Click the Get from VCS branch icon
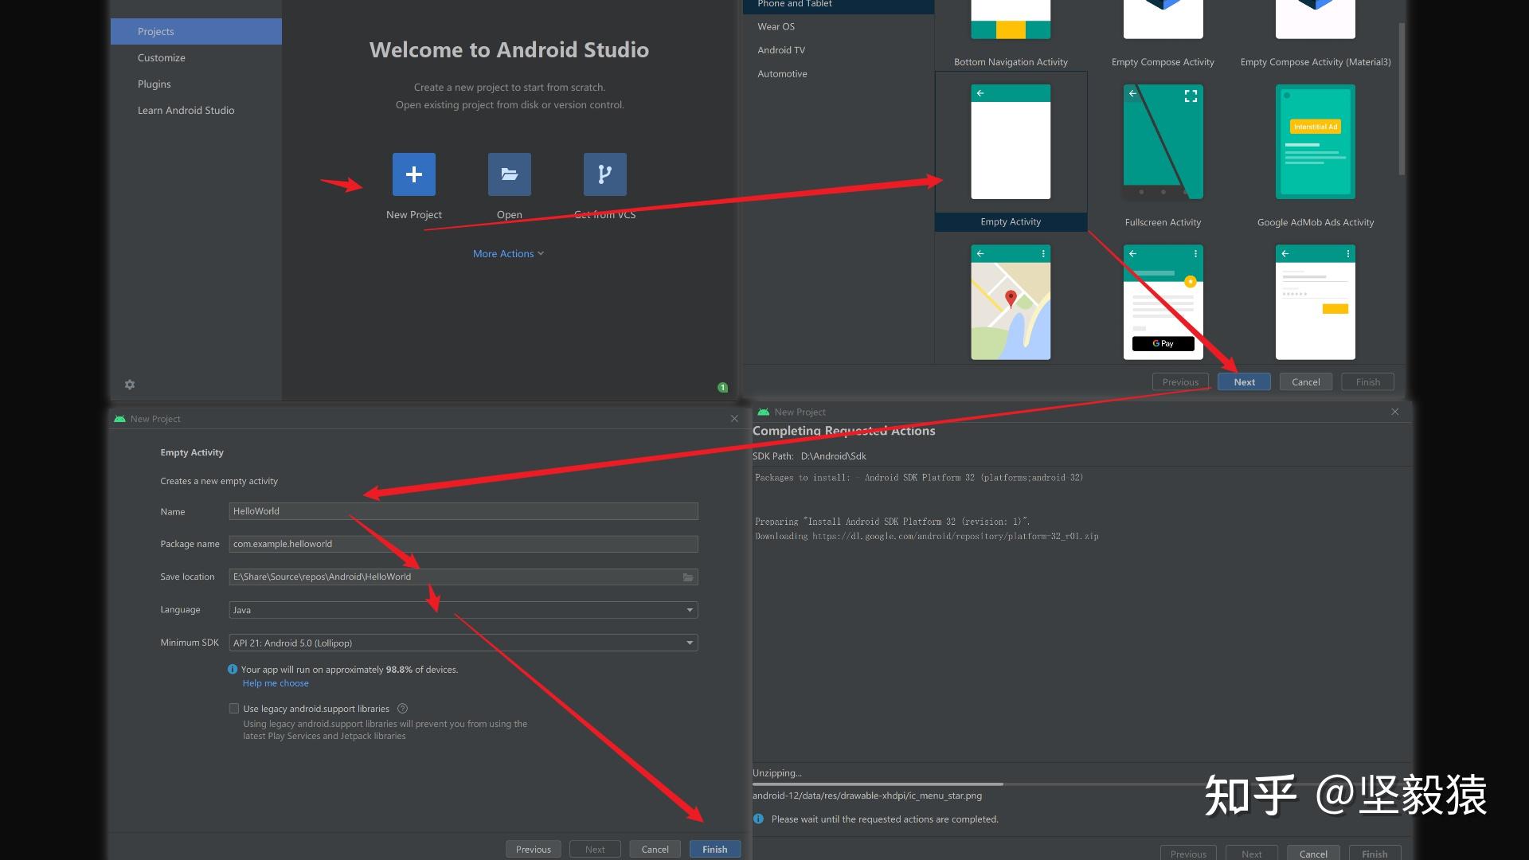Screen dimensions: 1529x860 click(604, 174)
